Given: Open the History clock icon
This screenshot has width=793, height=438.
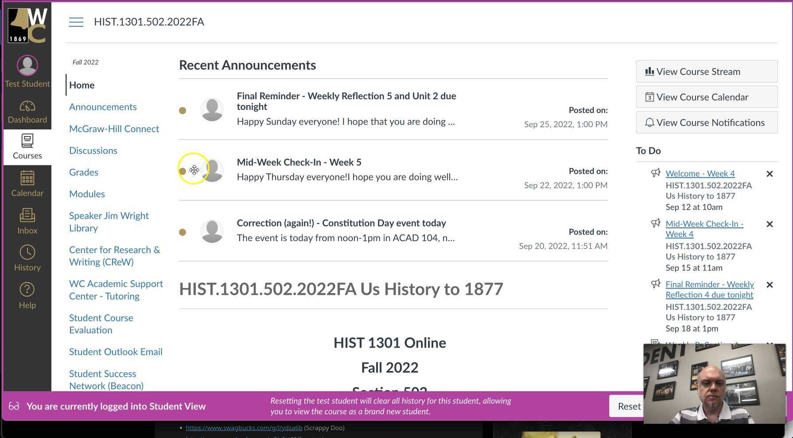Looking at the screenshot, I should (27, 258).
